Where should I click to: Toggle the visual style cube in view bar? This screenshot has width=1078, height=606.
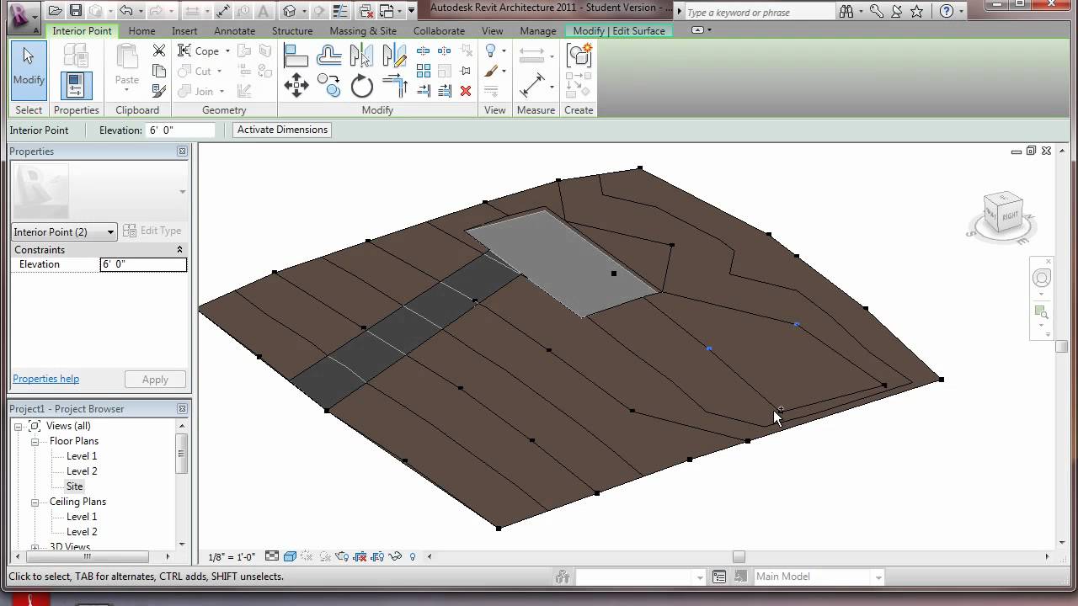[290, 556]
